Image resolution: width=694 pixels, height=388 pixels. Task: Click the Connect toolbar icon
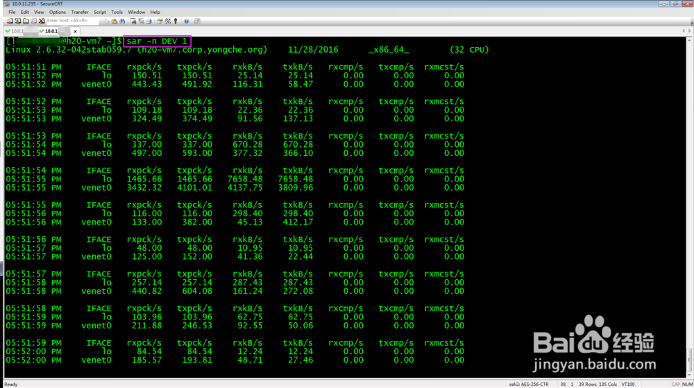(x=10, y=21)
